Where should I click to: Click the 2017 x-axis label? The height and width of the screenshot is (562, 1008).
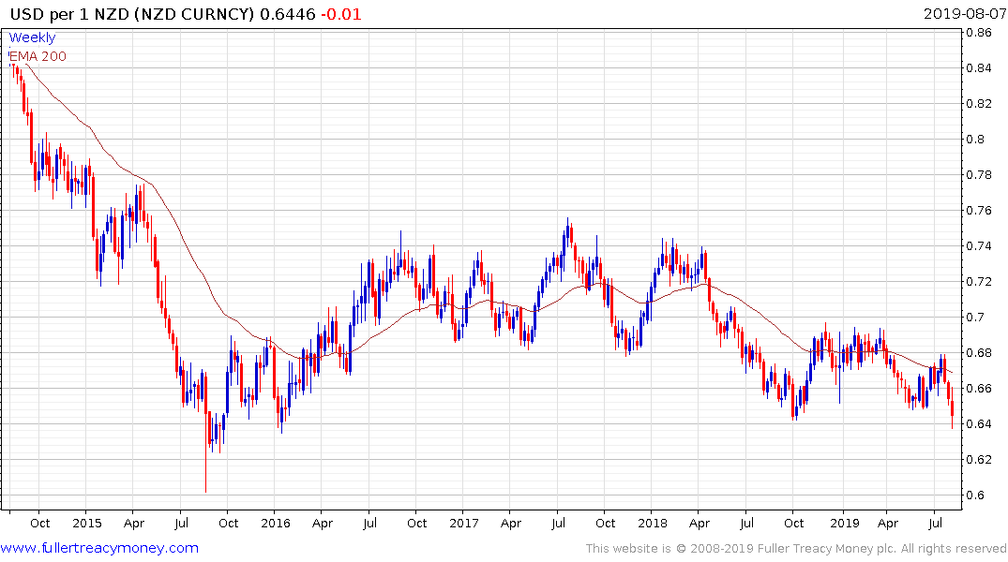click(463, 523)
